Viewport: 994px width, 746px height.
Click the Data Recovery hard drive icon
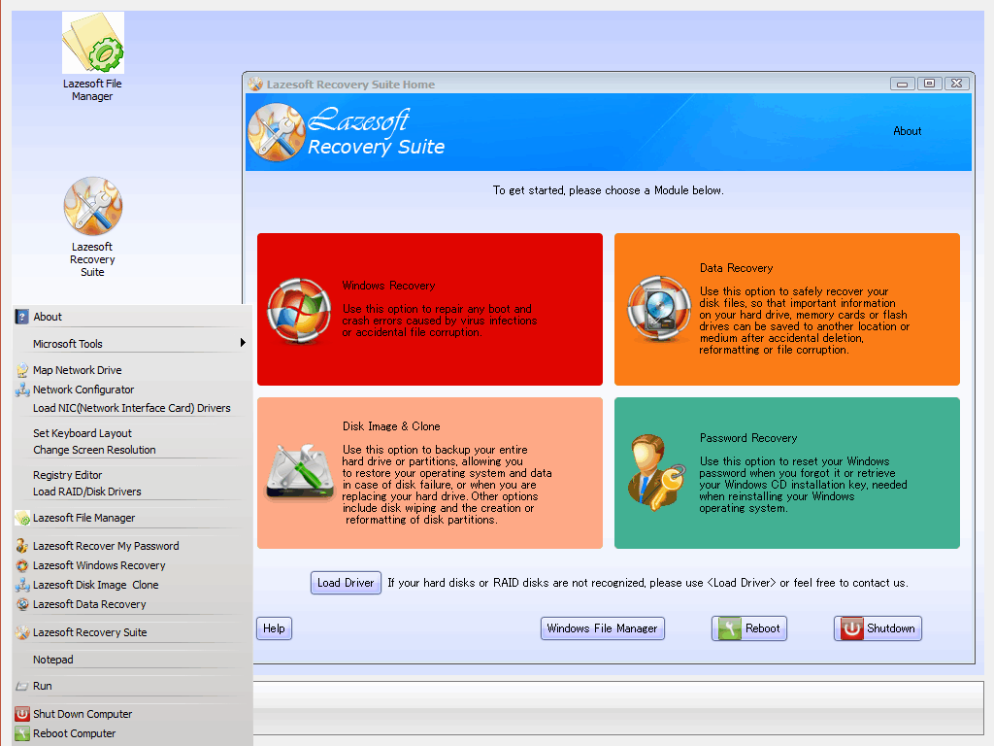[x=659, y=309]
